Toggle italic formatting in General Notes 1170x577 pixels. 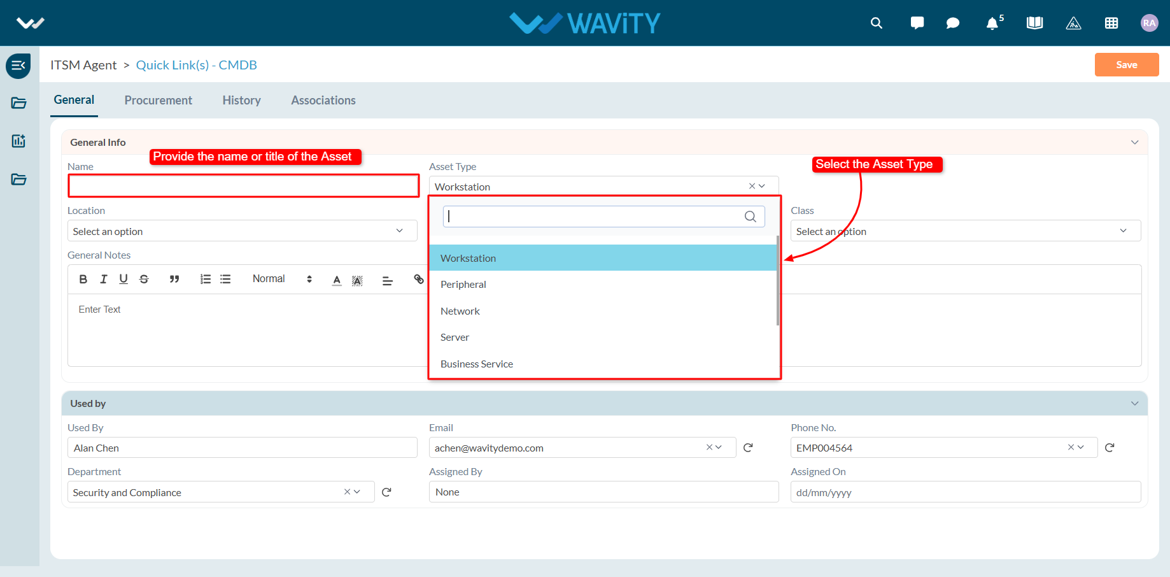click(x=103, y=279)
